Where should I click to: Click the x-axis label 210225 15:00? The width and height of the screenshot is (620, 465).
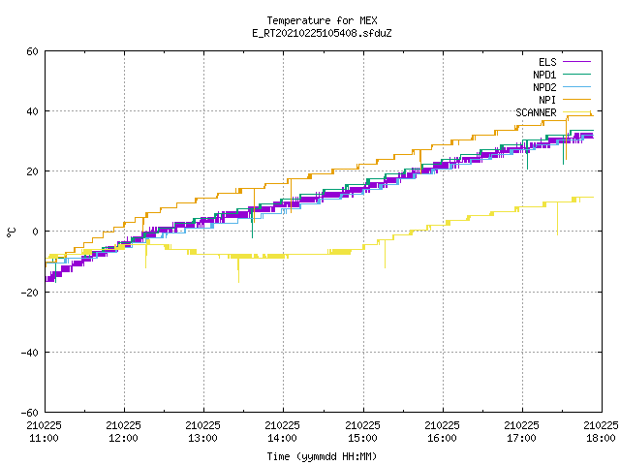pyautogui.click(x=362, y=432)
